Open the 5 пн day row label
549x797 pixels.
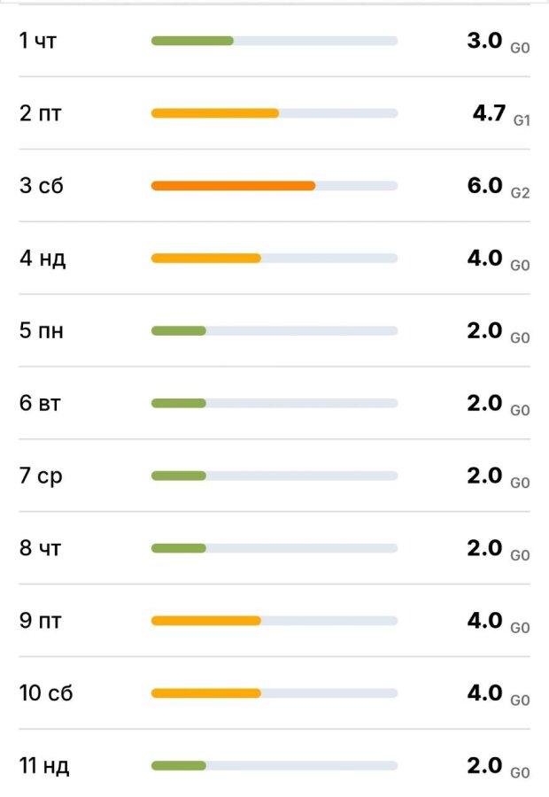tap(42, 331)
